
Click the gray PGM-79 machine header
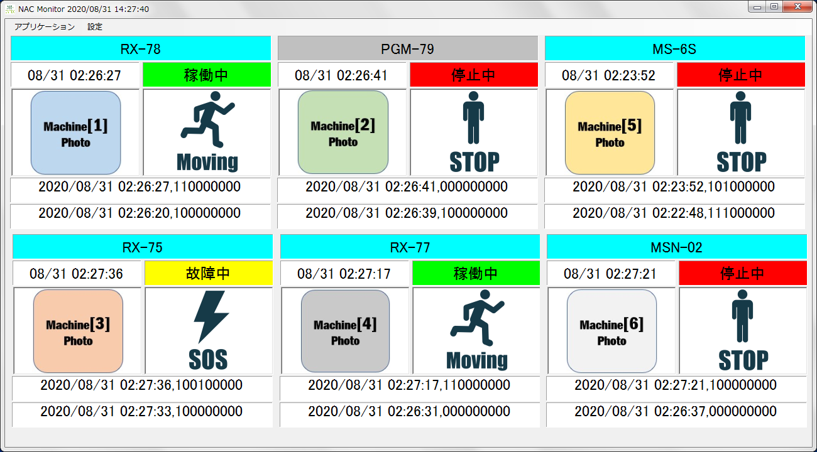pos(408,48)
